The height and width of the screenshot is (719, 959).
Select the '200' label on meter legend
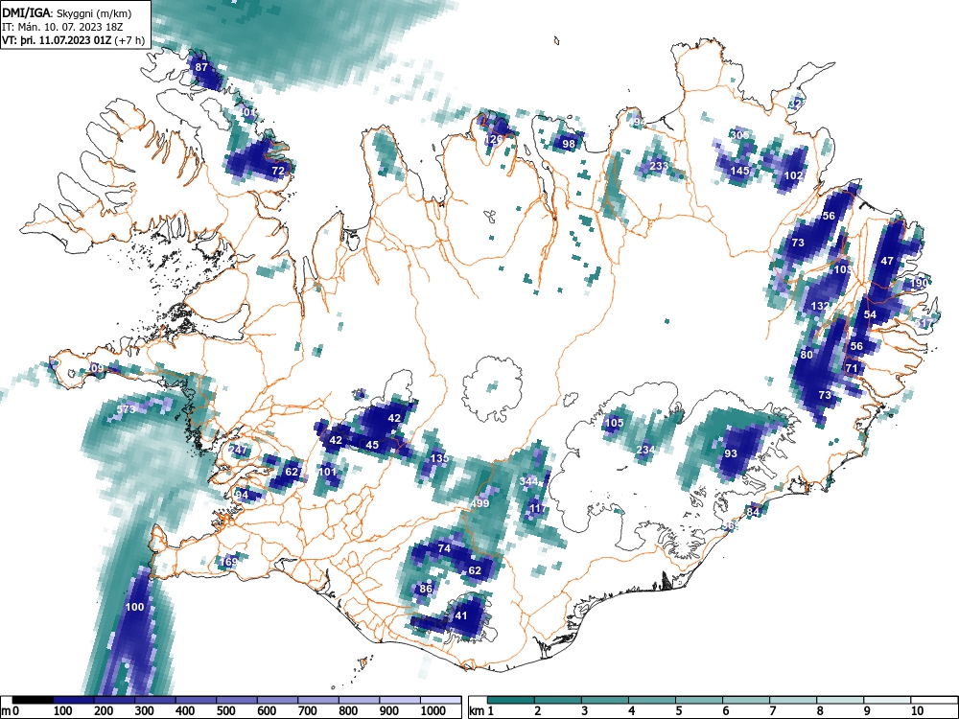[104, 711]
